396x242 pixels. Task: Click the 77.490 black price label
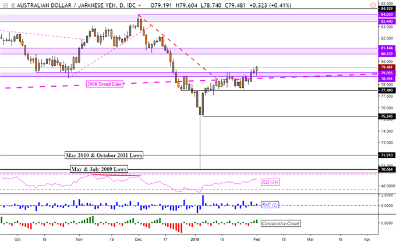(x=387, y=90)
